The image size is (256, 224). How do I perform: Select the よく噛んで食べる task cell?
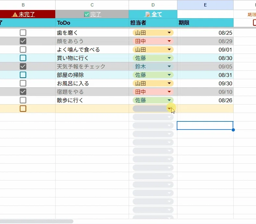92,49
